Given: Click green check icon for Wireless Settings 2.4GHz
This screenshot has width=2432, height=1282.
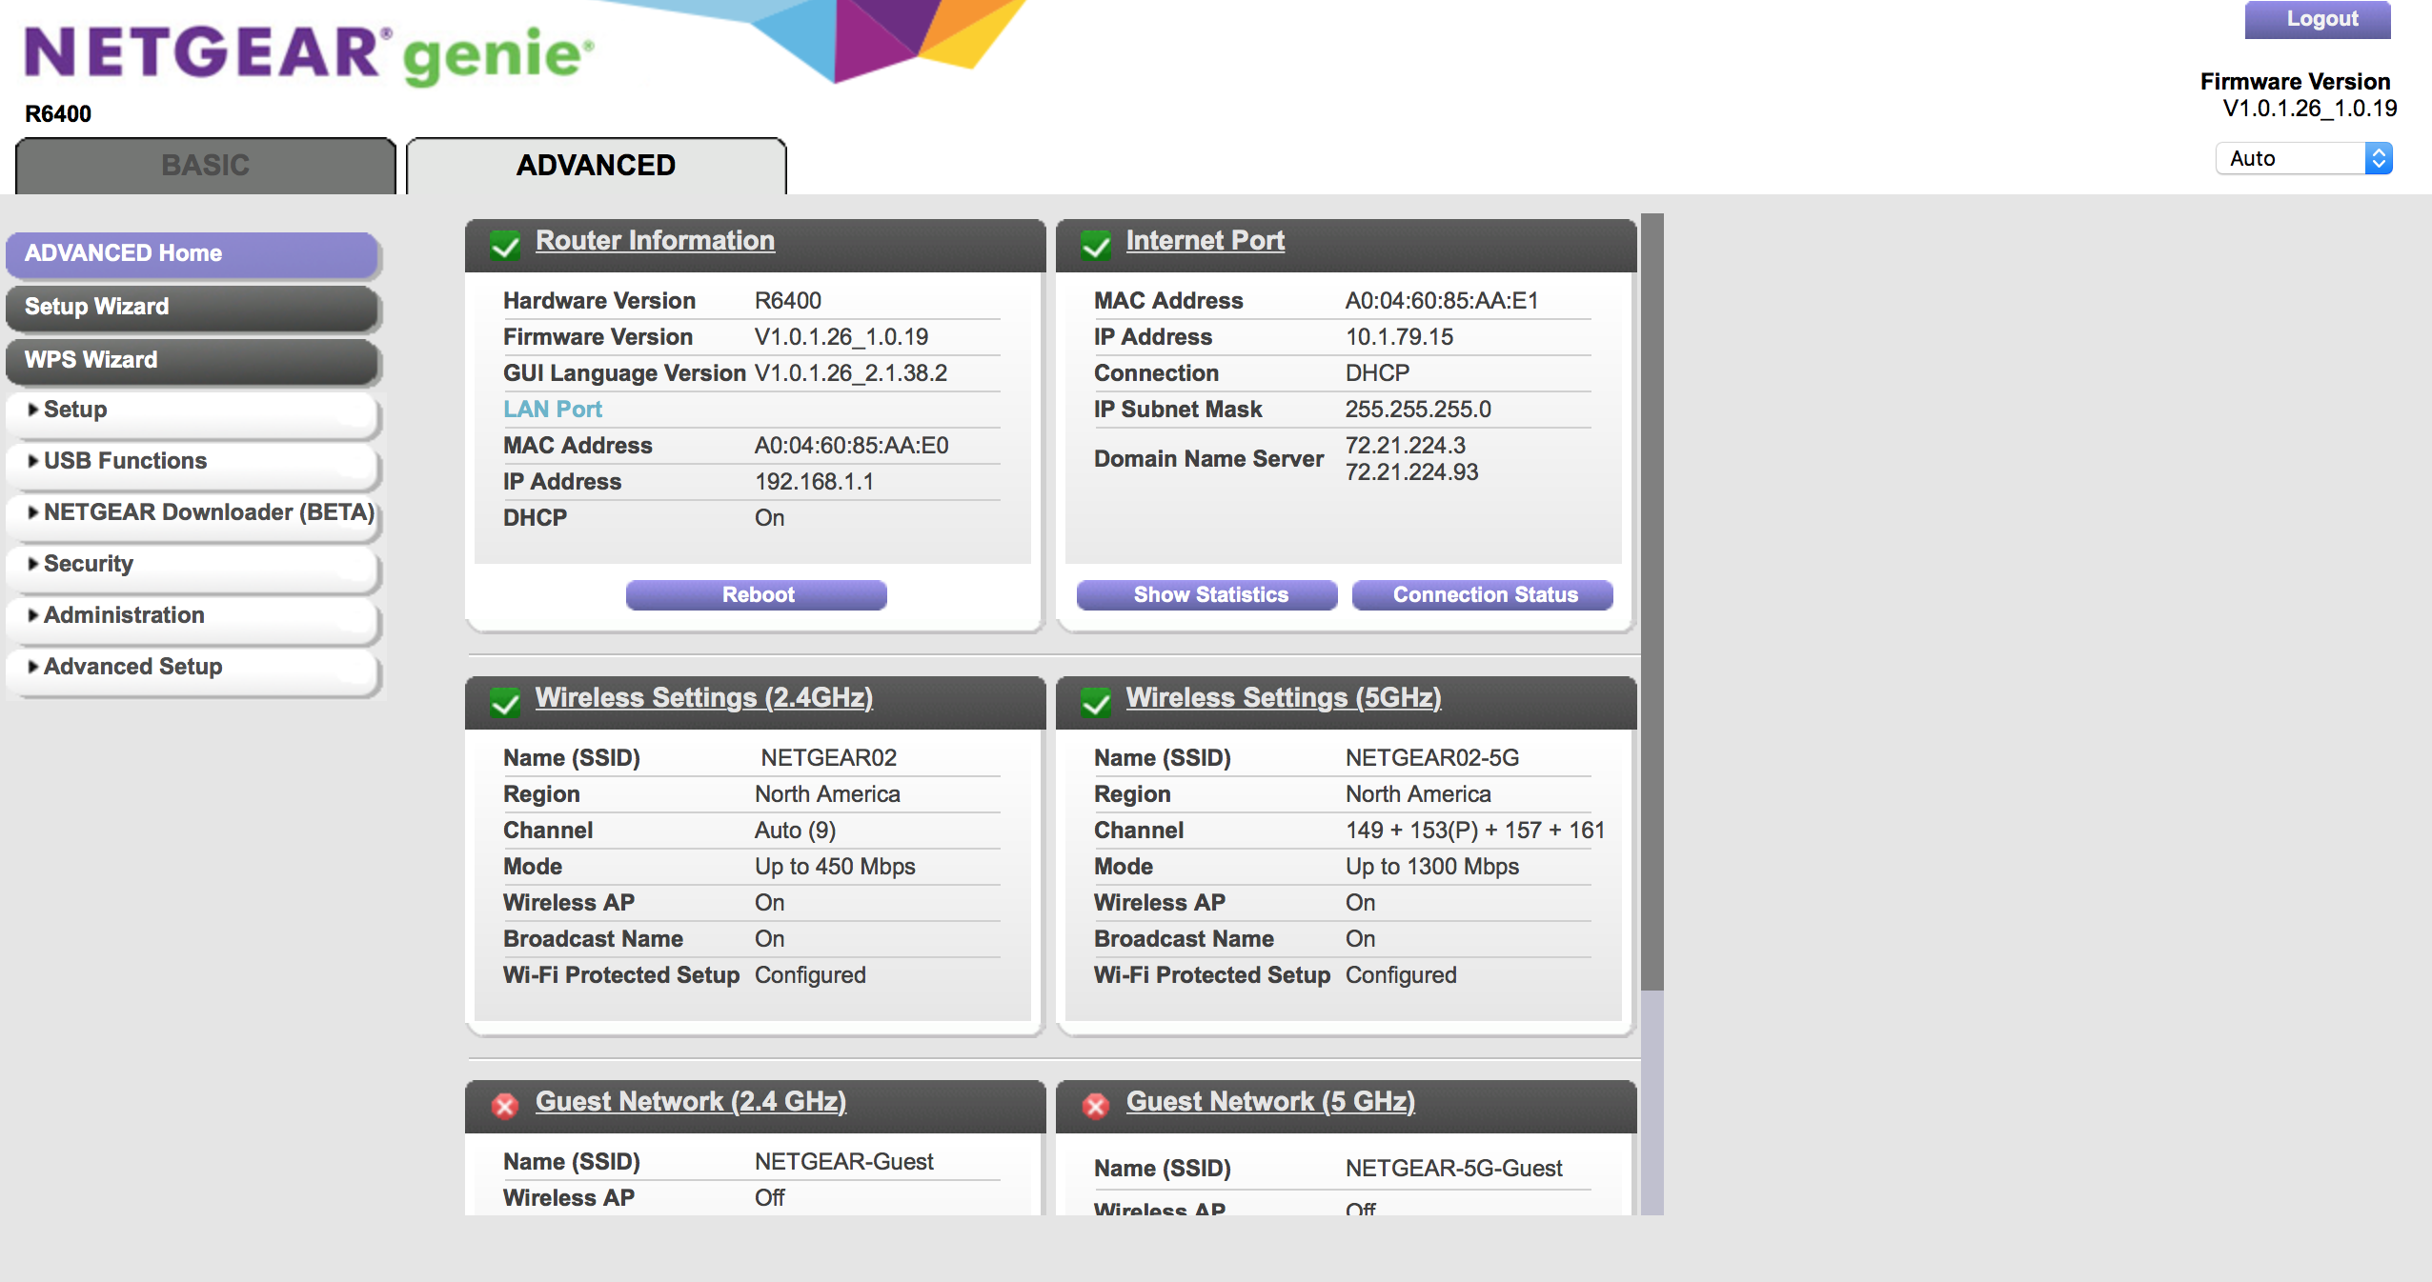Looking at the screenshot, I should [505, 703].
